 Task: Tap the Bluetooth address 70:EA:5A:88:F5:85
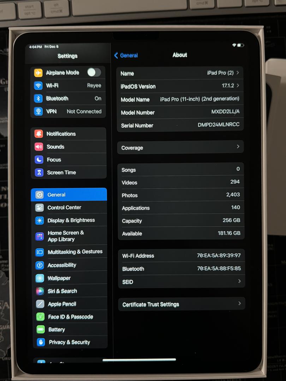[219, 268]
